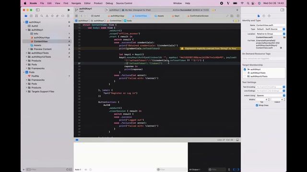
Task: Open the Line Endings dropdown
Action: coord(271,91)
